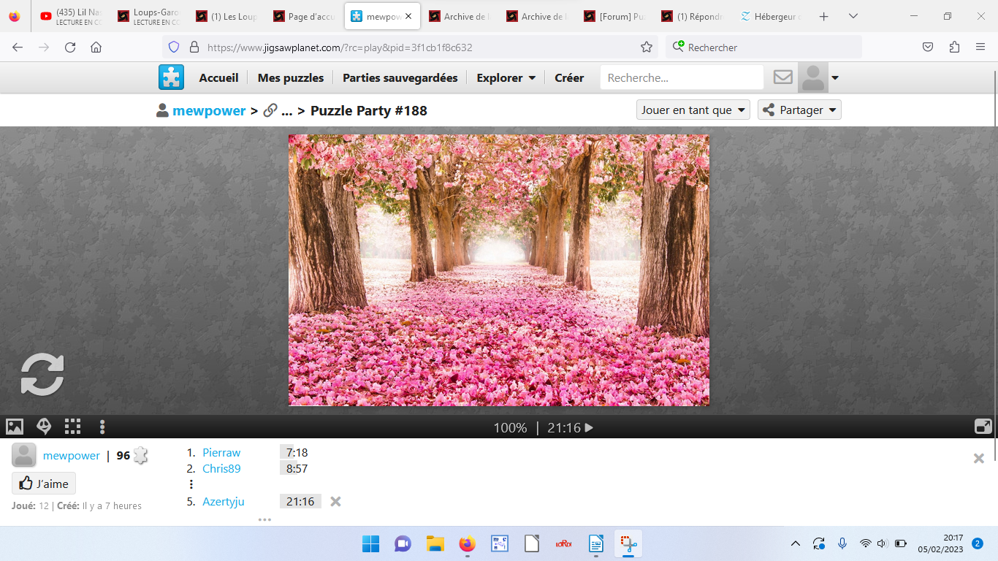Open mewpower's profile from the breadcrumb

tap(209, 110)
